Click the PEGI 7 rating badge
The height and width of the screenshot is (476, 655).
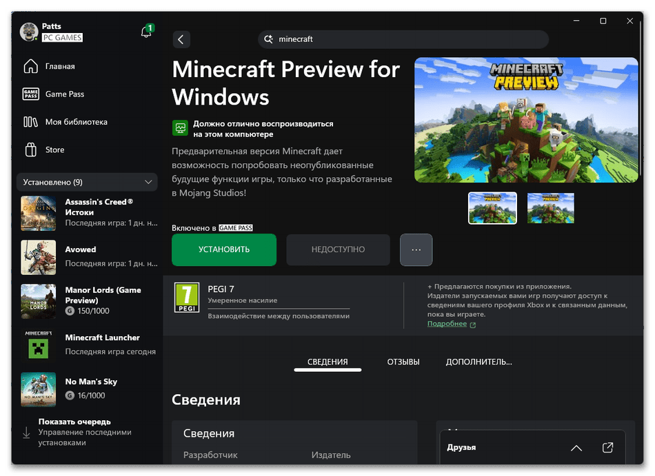[x=187, y=298]
